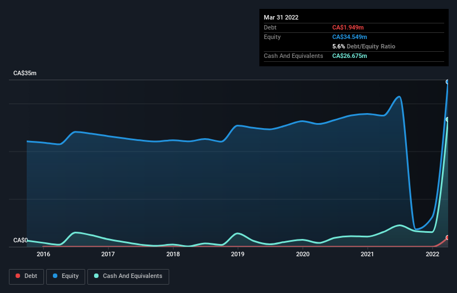Click the Mar 31 2022 tooltip date
The width and height of the screenshot is (457, 293).
[x=281, y=17]
